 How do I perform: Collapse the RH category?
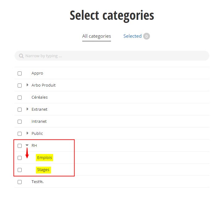(x=27, y=145)
